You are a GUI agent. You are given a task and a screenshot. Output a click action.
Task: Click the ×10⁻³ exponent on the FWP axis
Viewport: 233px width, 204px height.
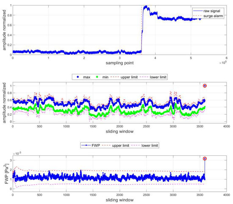tap(17, 153)
